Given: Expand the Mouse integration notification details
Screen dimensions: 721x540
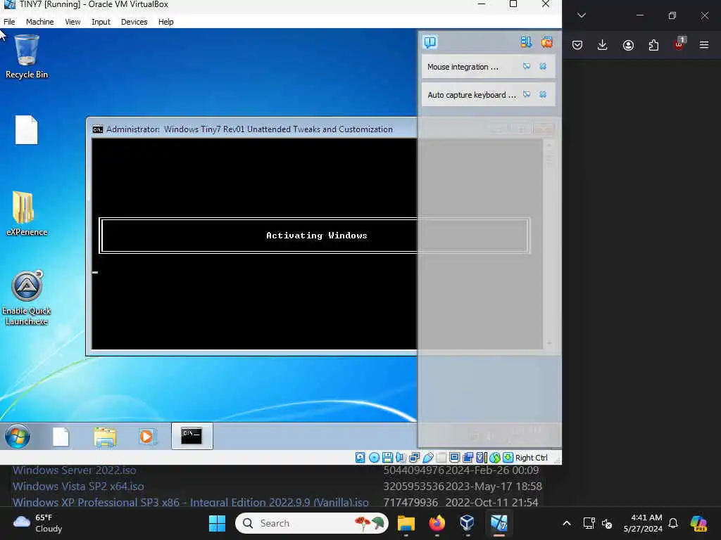Looking at the screenshot, I should pos(527,67).
